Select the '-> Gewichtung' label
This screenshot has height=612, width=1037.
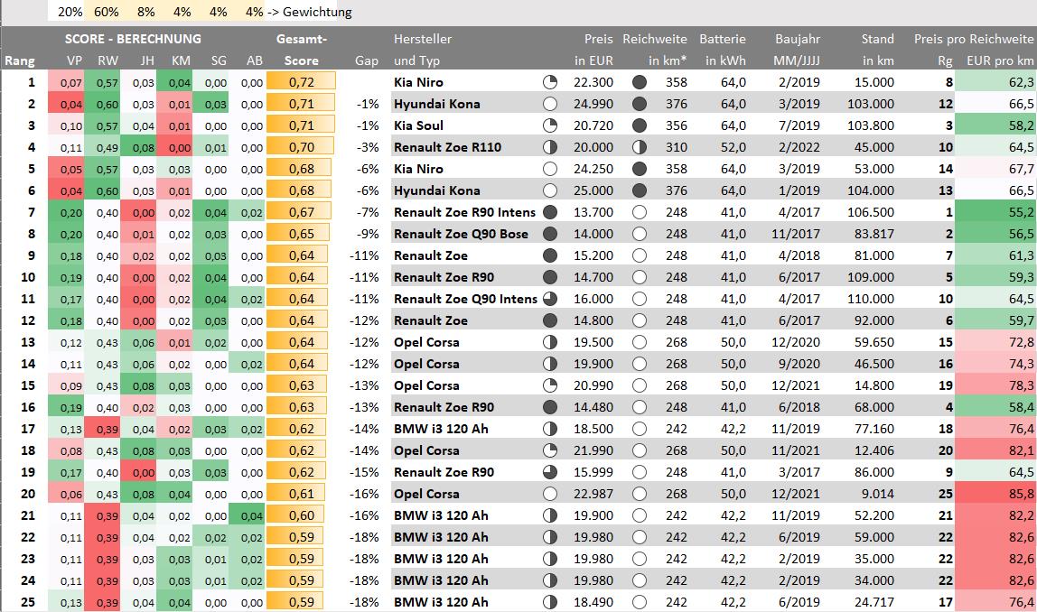pyautogui.click(x=310, y=12)
